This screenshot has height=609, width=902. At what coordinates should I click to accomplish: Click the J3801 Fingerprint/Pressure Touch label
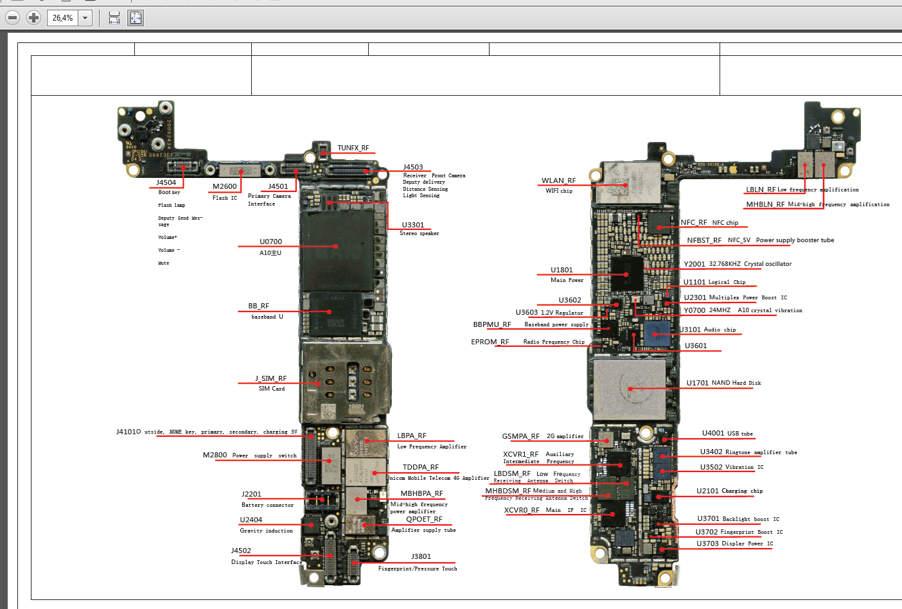pos(421,557)
